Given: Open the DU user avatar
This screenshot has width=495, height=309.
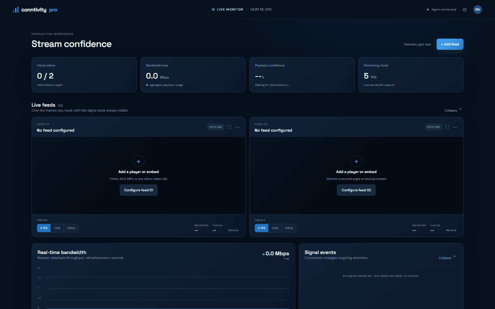Looking at the screenshot, I should click(x=478, y=10).
